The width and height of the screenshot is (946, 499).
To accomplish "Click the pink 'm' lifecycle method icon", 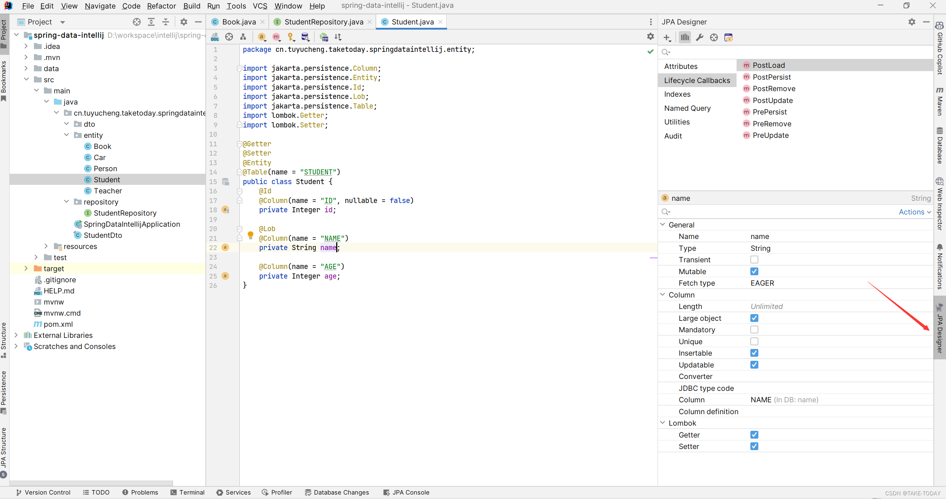I will coord(276,37).
